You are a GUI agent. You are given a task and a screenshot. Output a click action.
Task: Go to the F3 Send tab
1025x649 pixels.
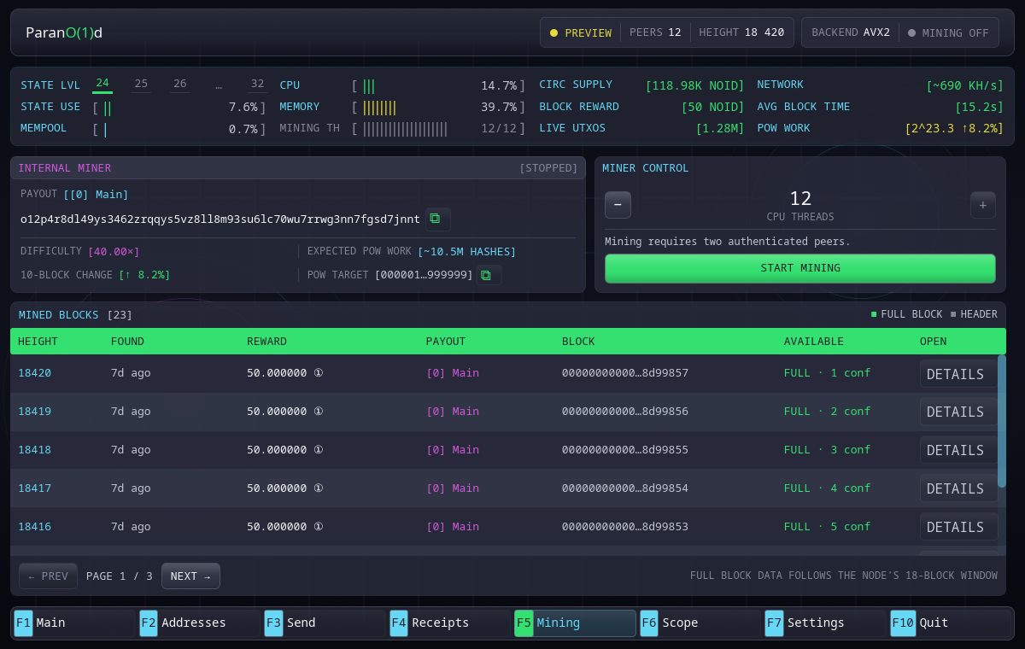pyautogui.click(x=325, y=623)
